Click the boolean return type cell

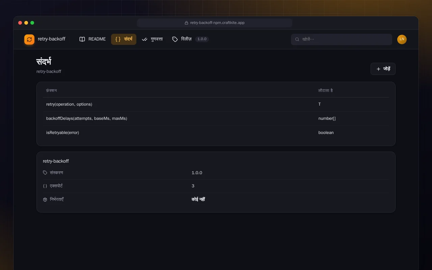(326, 133)
